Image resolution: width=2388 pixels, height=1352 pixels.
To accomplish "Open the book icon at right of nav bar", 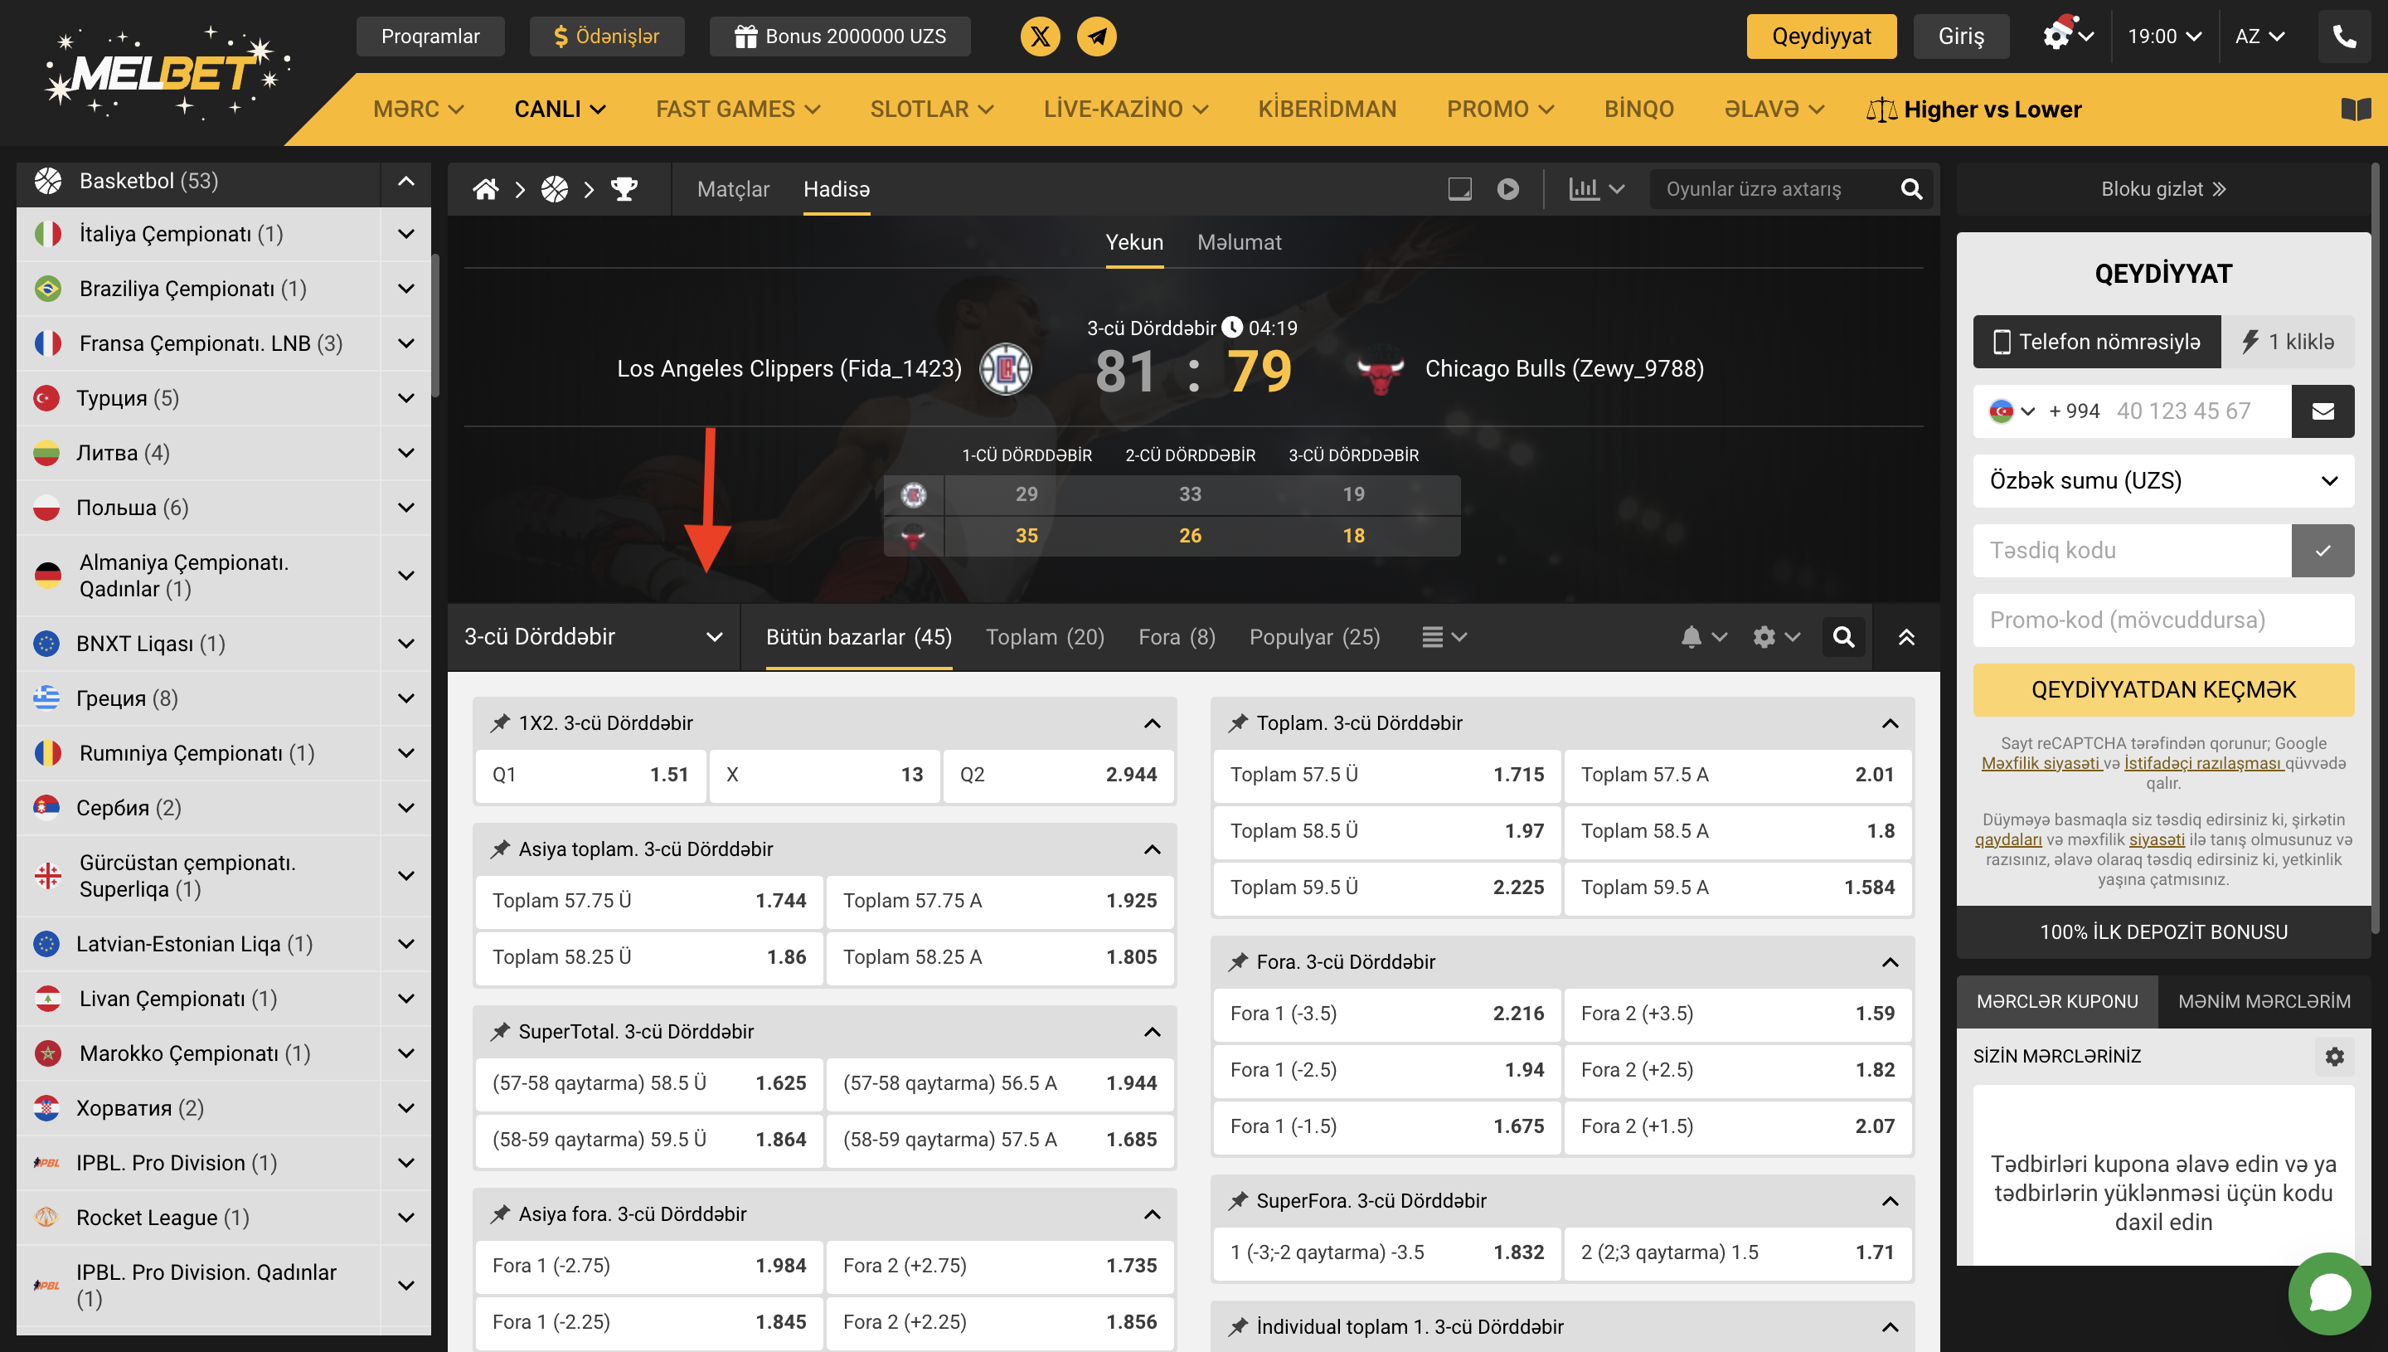I will tap(2356, 109).
